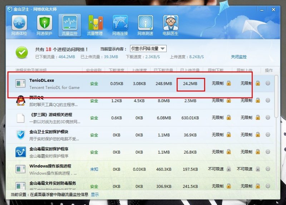Sort by 操作 column header
Viewport: 286px width, 205px height.
click(x=269, y=70)
